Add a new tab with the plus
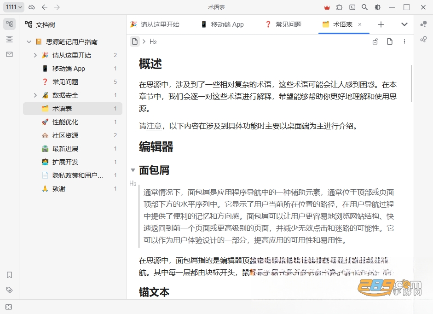The image size is (433, 314). [x=381, y=24]
